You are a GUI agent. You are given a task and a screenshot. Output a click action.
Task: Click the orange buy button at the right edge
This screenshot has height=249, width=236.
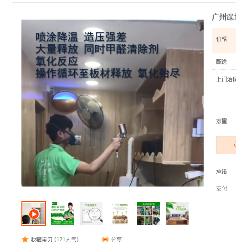click(226, 145)
